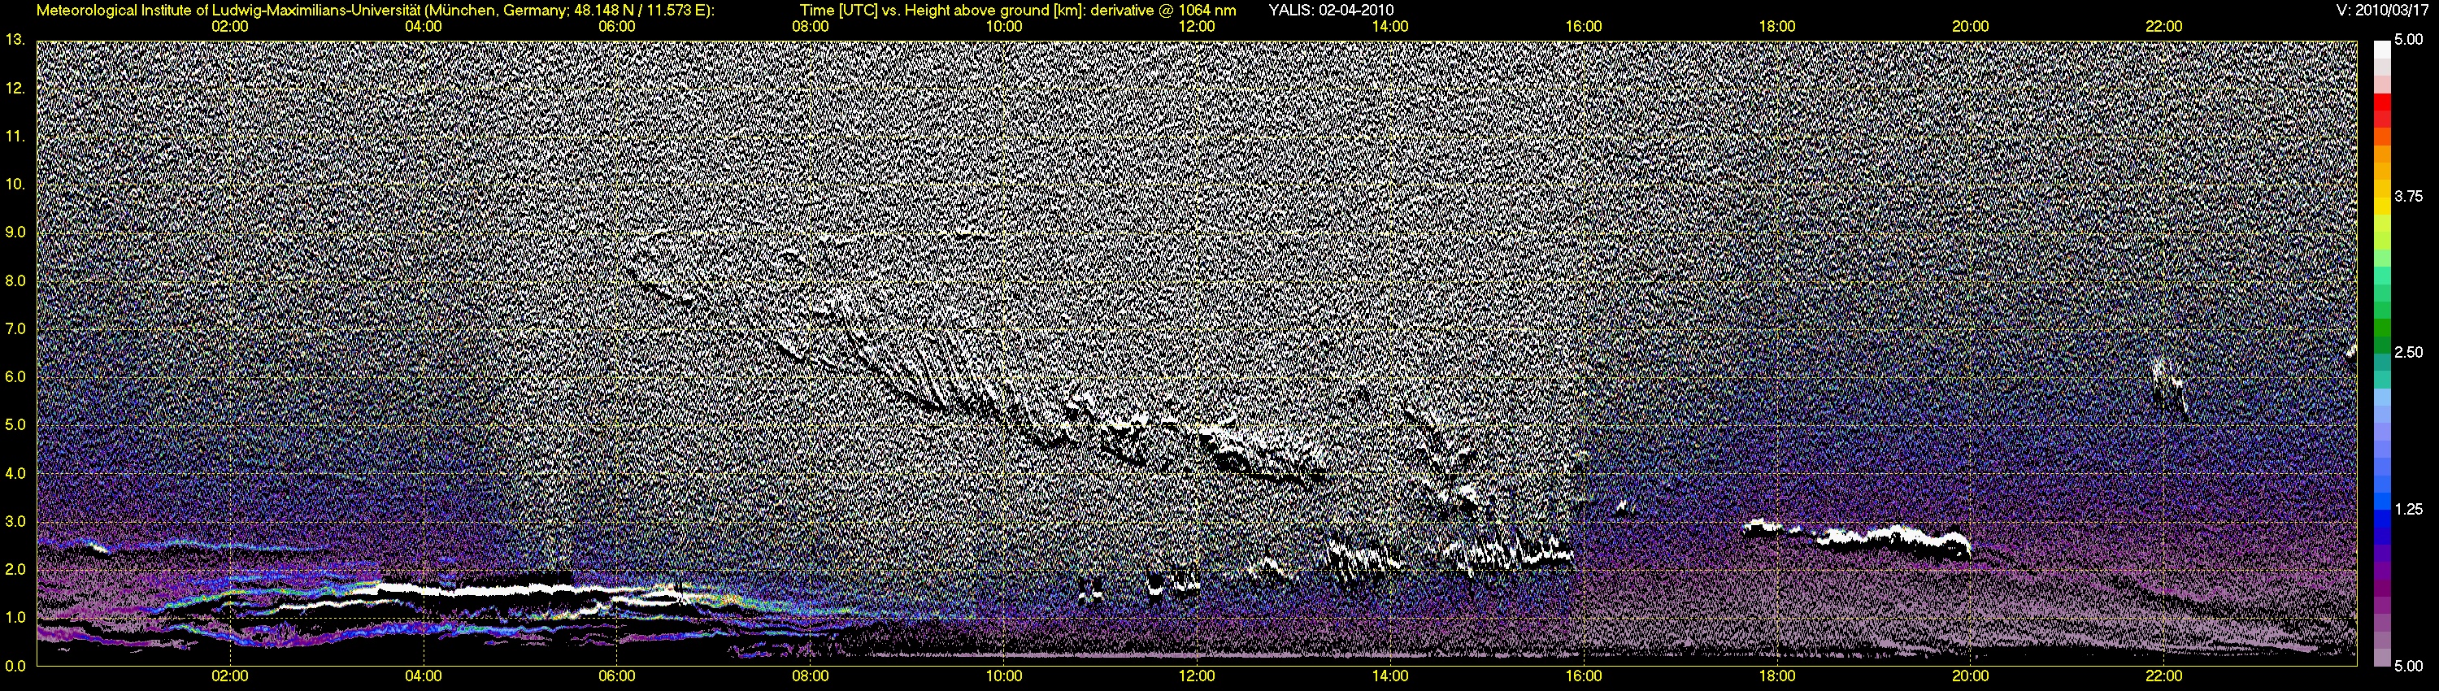The width and height of the screenshot is (2439, 691).
Task: Click the 'YALIS: 02-04-2010' date label
Action: pyautogui.click(x=1330, y=11)
